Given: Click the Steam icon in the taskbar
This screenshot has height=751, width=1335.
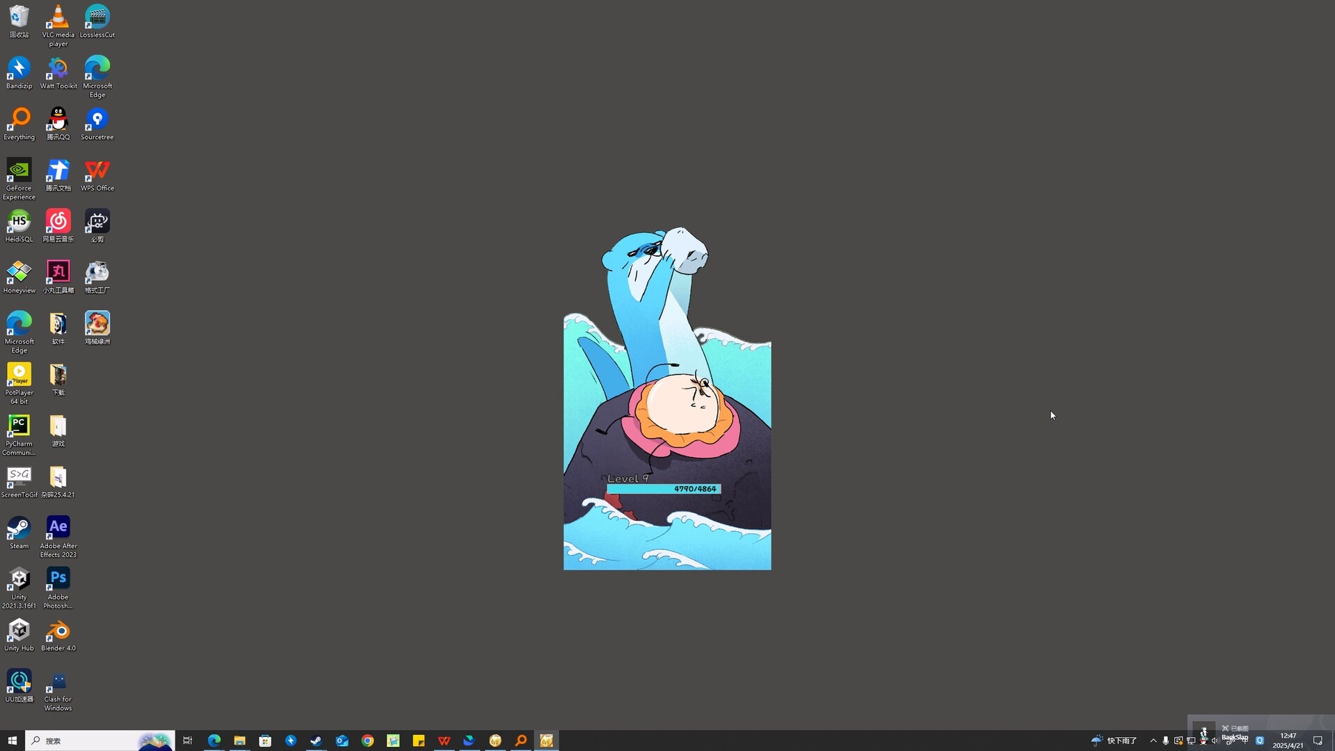Looking at the screenshot, I should 316,741.
